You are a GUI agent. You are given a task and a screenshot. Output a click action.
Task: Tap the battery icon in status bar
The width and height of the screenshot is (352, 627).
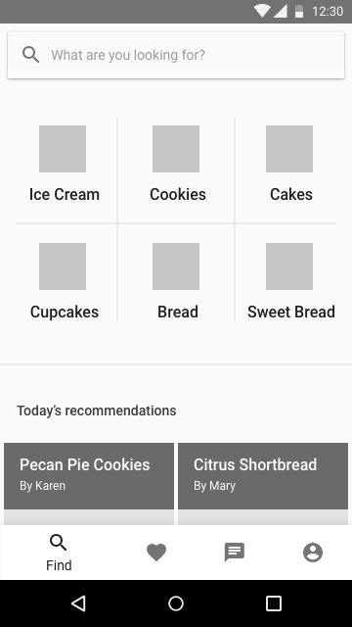coord(299,11)
